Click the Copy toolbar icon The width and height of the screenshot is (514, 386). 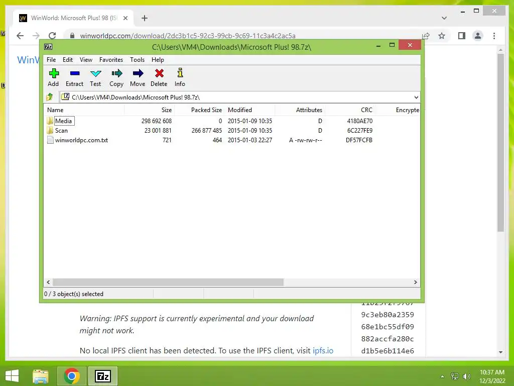(116, 73)
